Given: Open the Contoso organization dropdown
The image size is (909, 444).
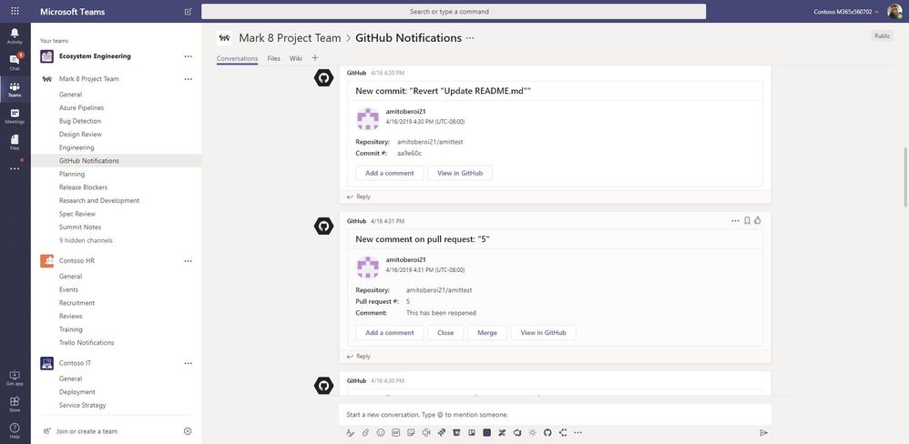Looking at the screenshot, I should pyautogui.click(x=846, y=12).
